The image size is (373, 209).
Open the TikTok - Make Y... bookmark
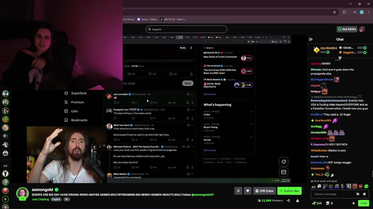click(x=173, y=19)
